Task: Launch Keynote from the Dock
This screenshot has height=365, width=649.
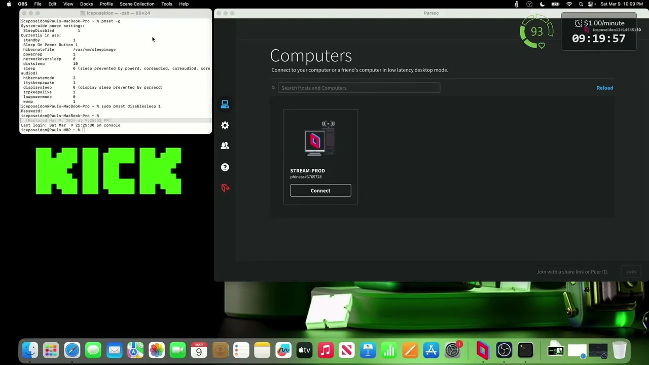Action: tap(368, 350)
